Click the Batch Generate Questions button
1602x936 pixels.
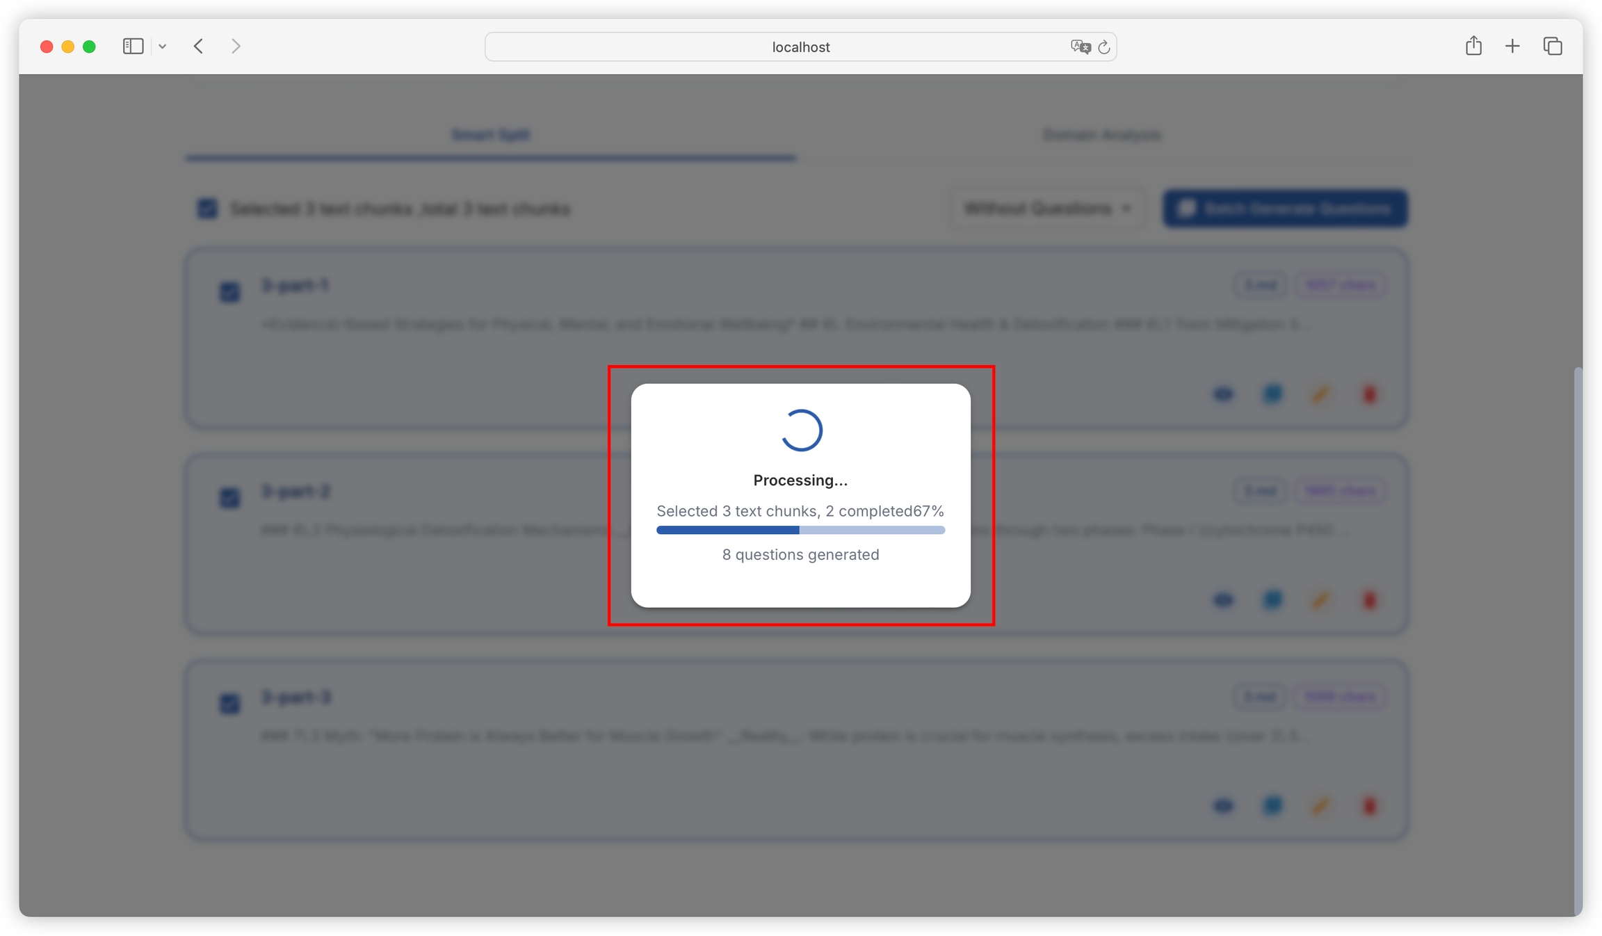[x=1285, y=209]
